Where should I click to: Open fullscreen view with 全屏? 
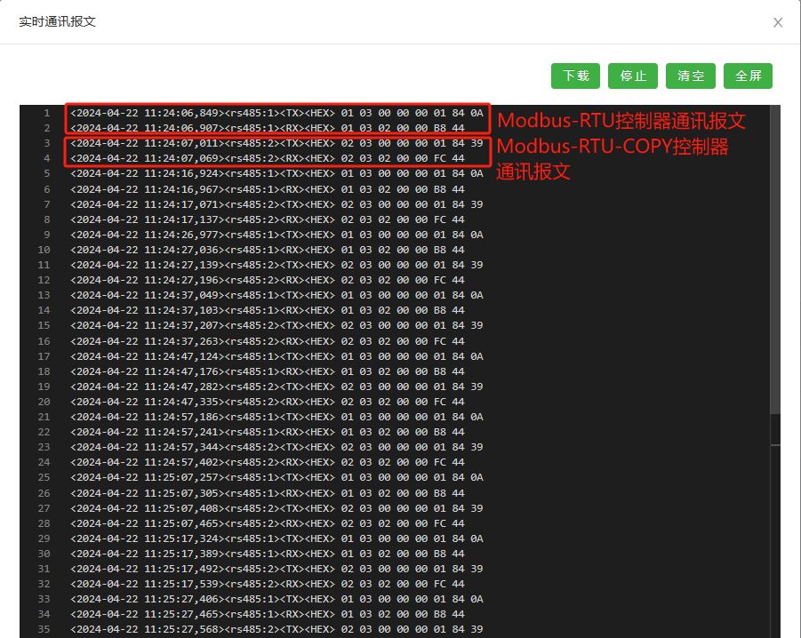[748, 76]
